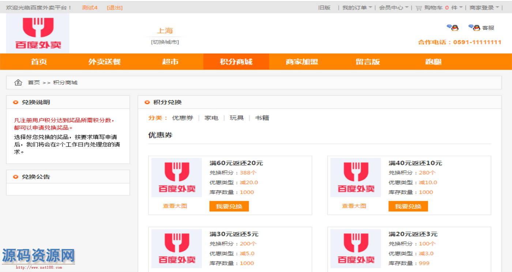
Task: Click the home icon in breadcrumb bar
Action: click(x=18, y=83)
